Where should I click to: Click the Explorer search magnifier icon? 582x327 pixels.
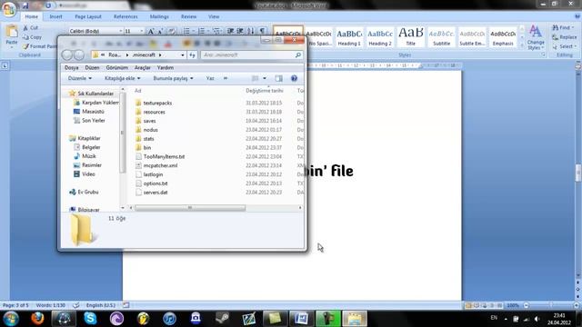point(297,54)
